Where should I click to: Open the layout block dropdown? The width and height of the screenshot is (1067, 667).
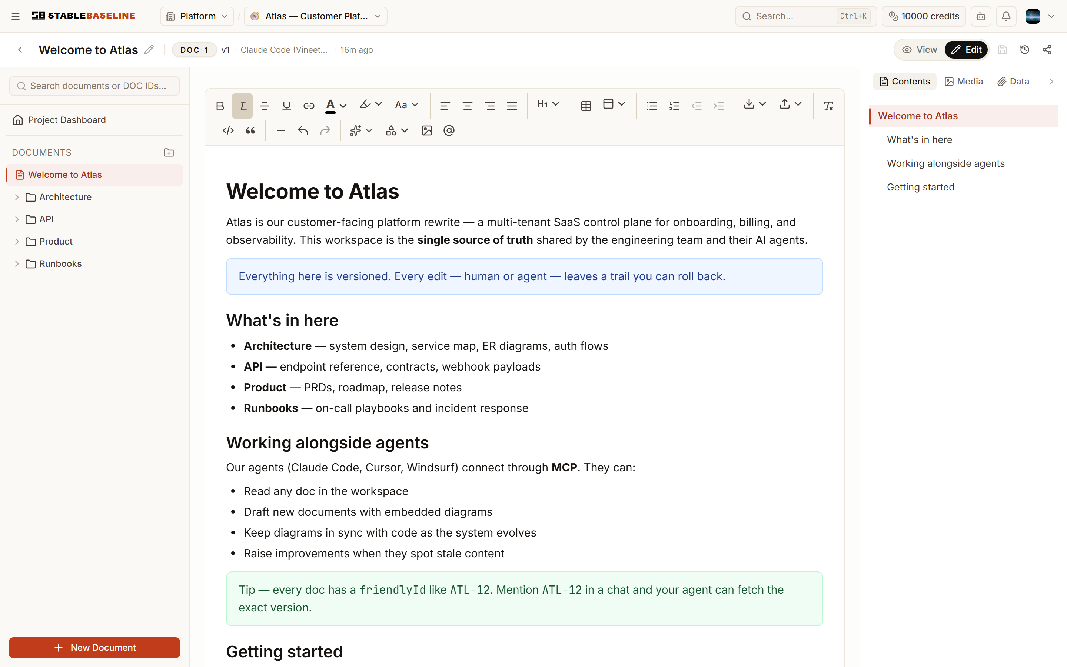(x=614, y=104)
